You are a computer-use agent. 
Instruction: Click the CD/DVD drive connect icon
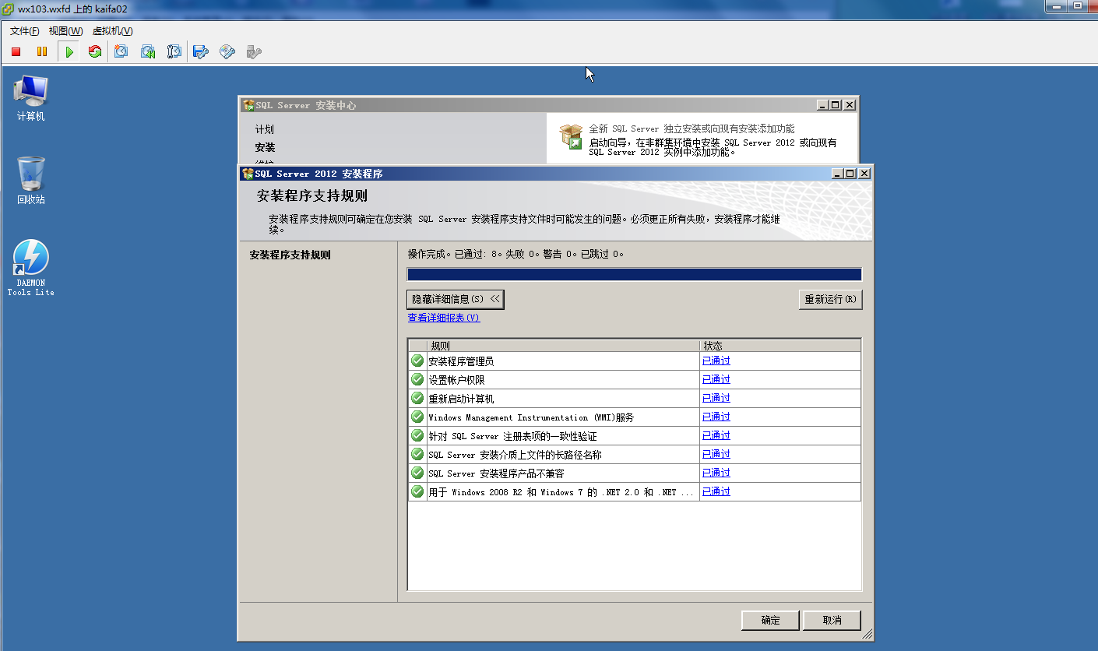click(227, 51)
